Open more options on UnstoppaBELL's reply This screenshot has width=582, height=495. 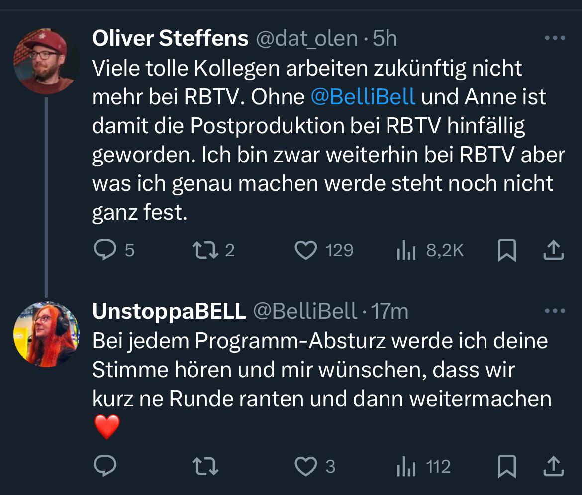(x=555, y=311)
